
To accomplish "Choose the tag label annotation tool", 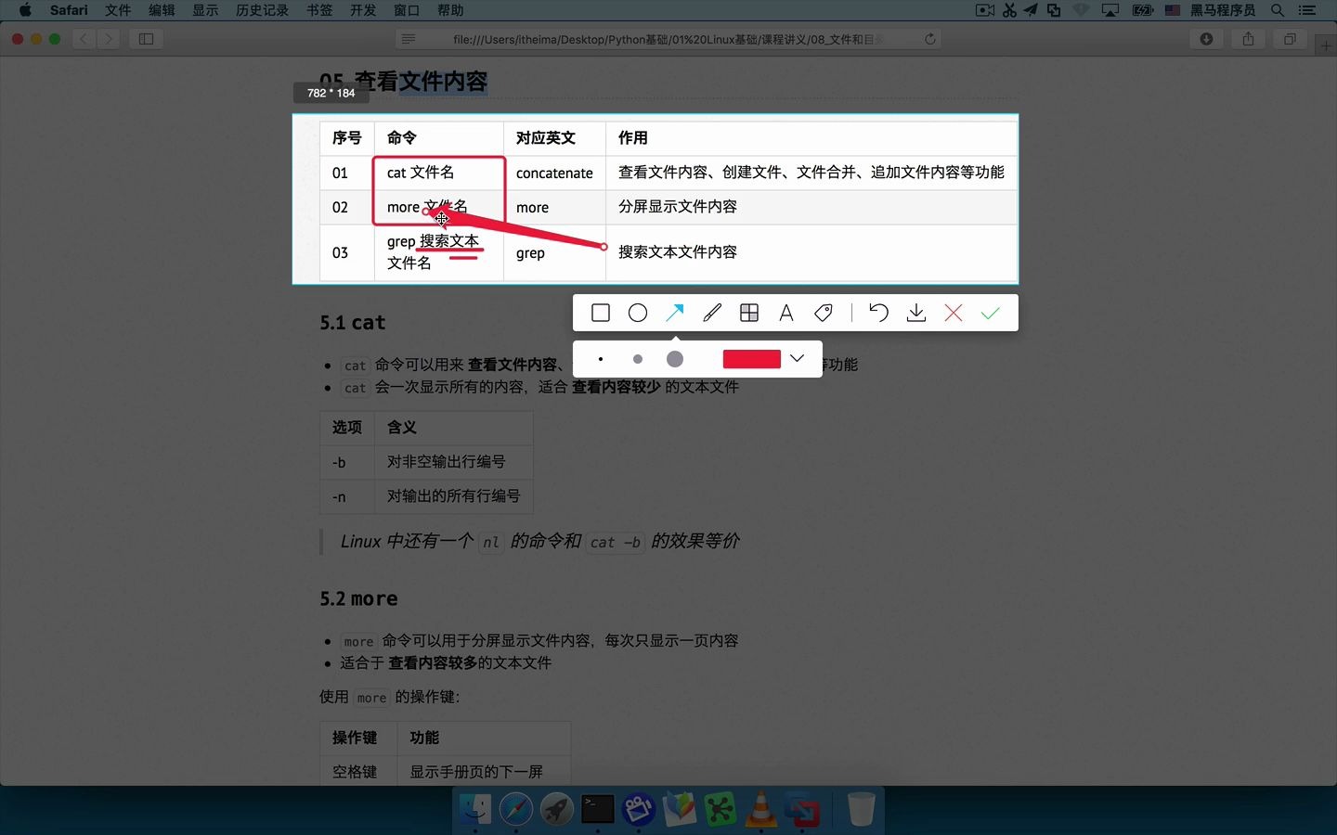I will point(824,313).
